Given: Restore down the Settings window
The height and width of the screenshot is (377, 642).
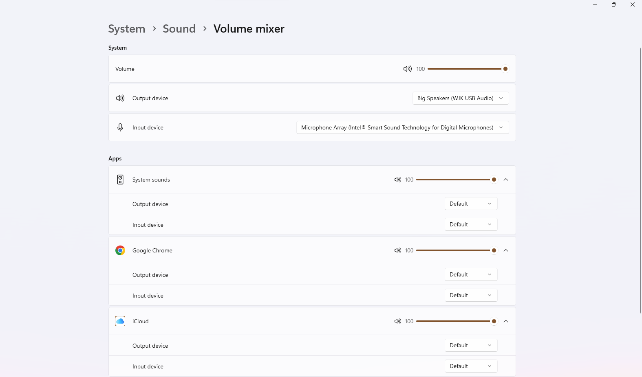Looking at the screenshot, I should (x=614, y=4).
